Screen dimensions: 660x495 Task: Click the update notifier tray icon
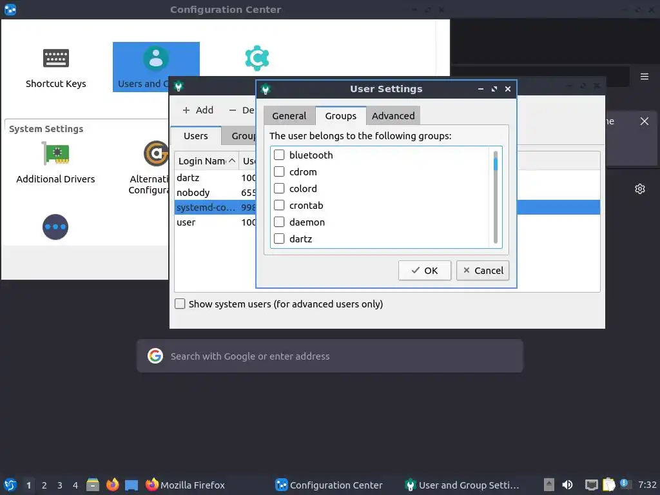pyautogui.click(x=625, y=484)
